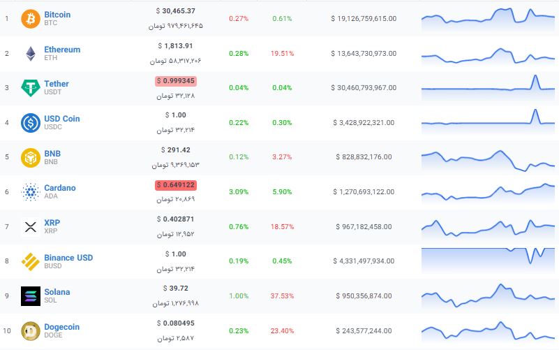Click BNB red change 3.27%

(282, 157)
